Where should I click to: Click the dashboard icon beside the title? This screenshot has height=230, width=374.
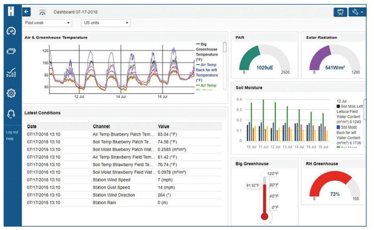[42, 12]
